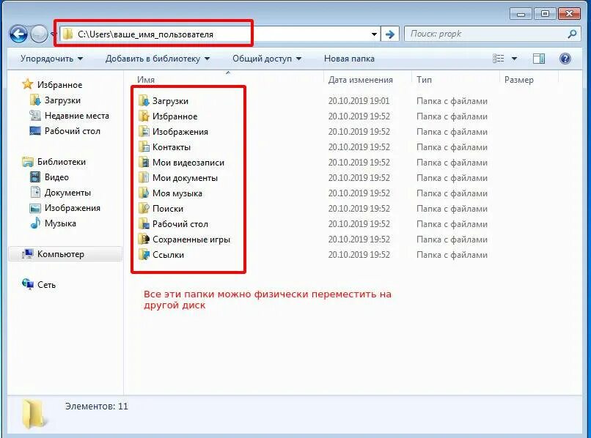591x438 pixels.
Task: Select the Мои документы folder name
Action: 185,178
